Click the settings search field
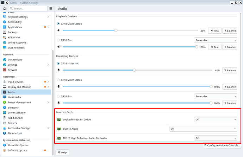243x157 pixels. point(28,8)
